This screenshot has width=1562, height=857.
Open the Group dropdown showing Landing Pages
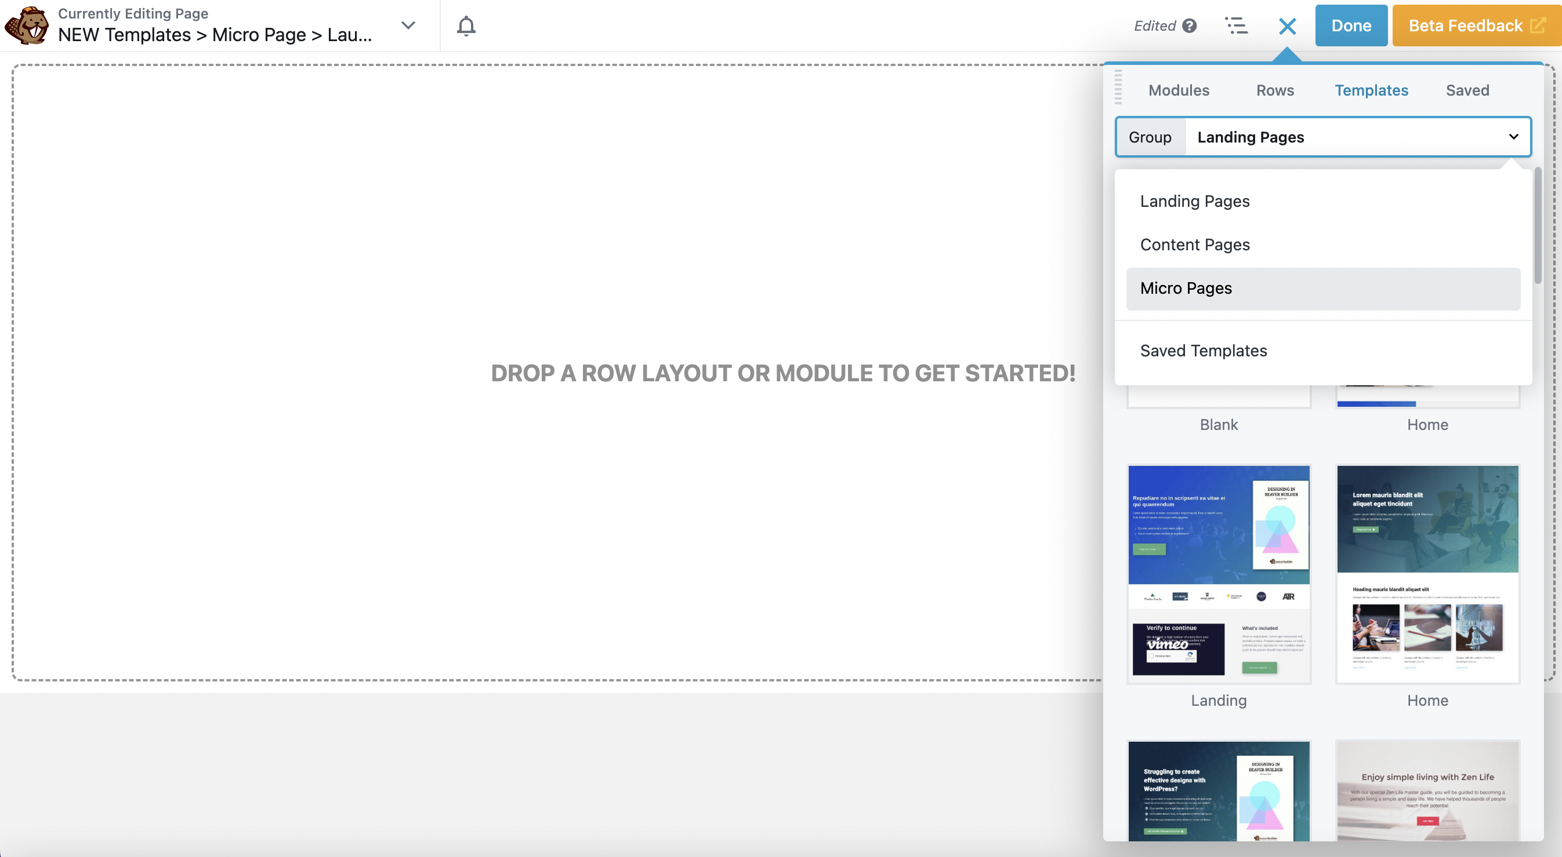coord(1322,137)
